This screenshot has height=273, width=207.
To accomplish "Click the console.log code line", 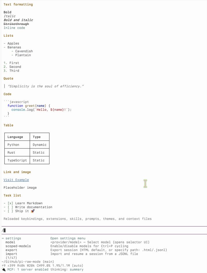I will click(x=41, y=110).
